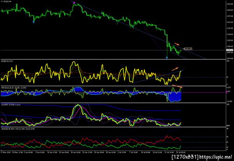Click the 1203.00 price axis value

pyautogui.click(x=230, y=4)
